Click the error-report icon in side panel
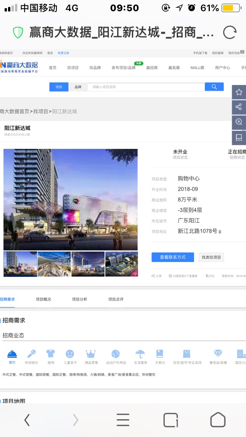 coord(239,122)
